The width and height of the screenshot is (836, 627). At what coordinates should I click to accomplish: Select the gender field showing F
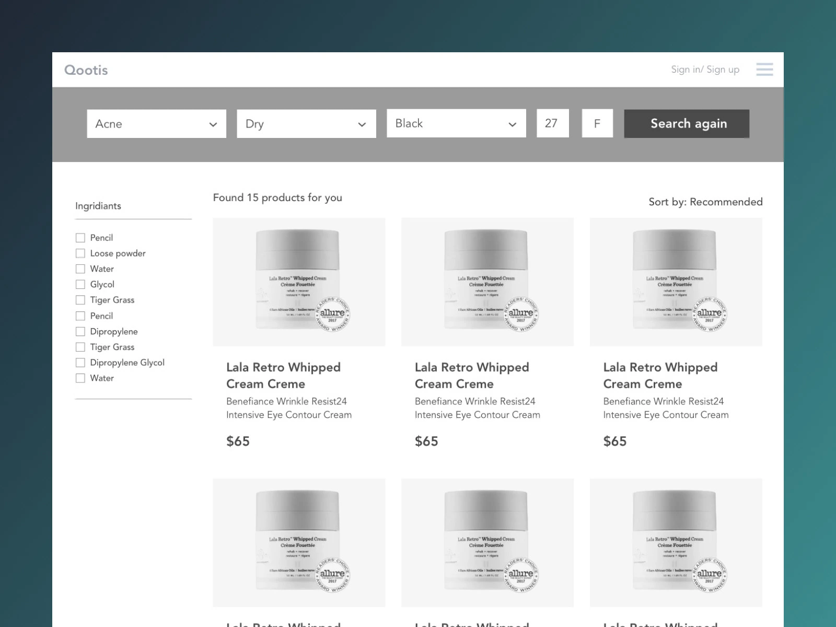click(597, 123)
